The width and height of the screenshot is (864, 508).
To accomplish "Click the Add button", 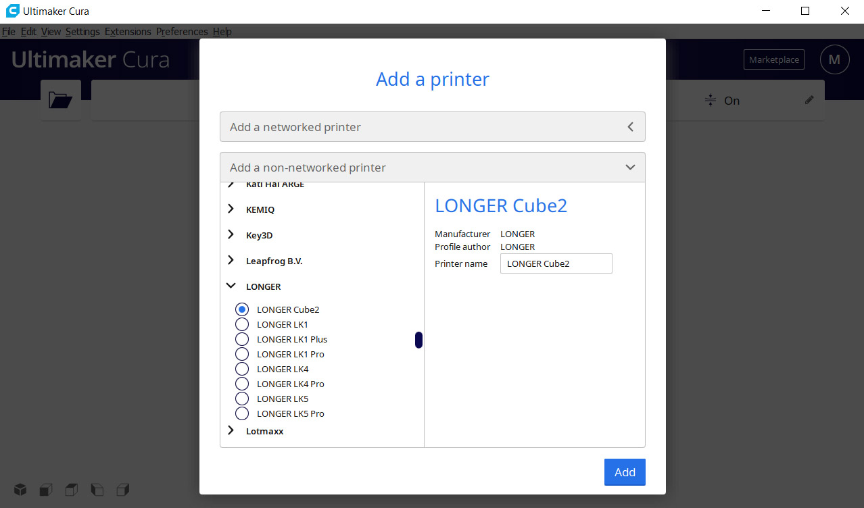I will [625, 472].
